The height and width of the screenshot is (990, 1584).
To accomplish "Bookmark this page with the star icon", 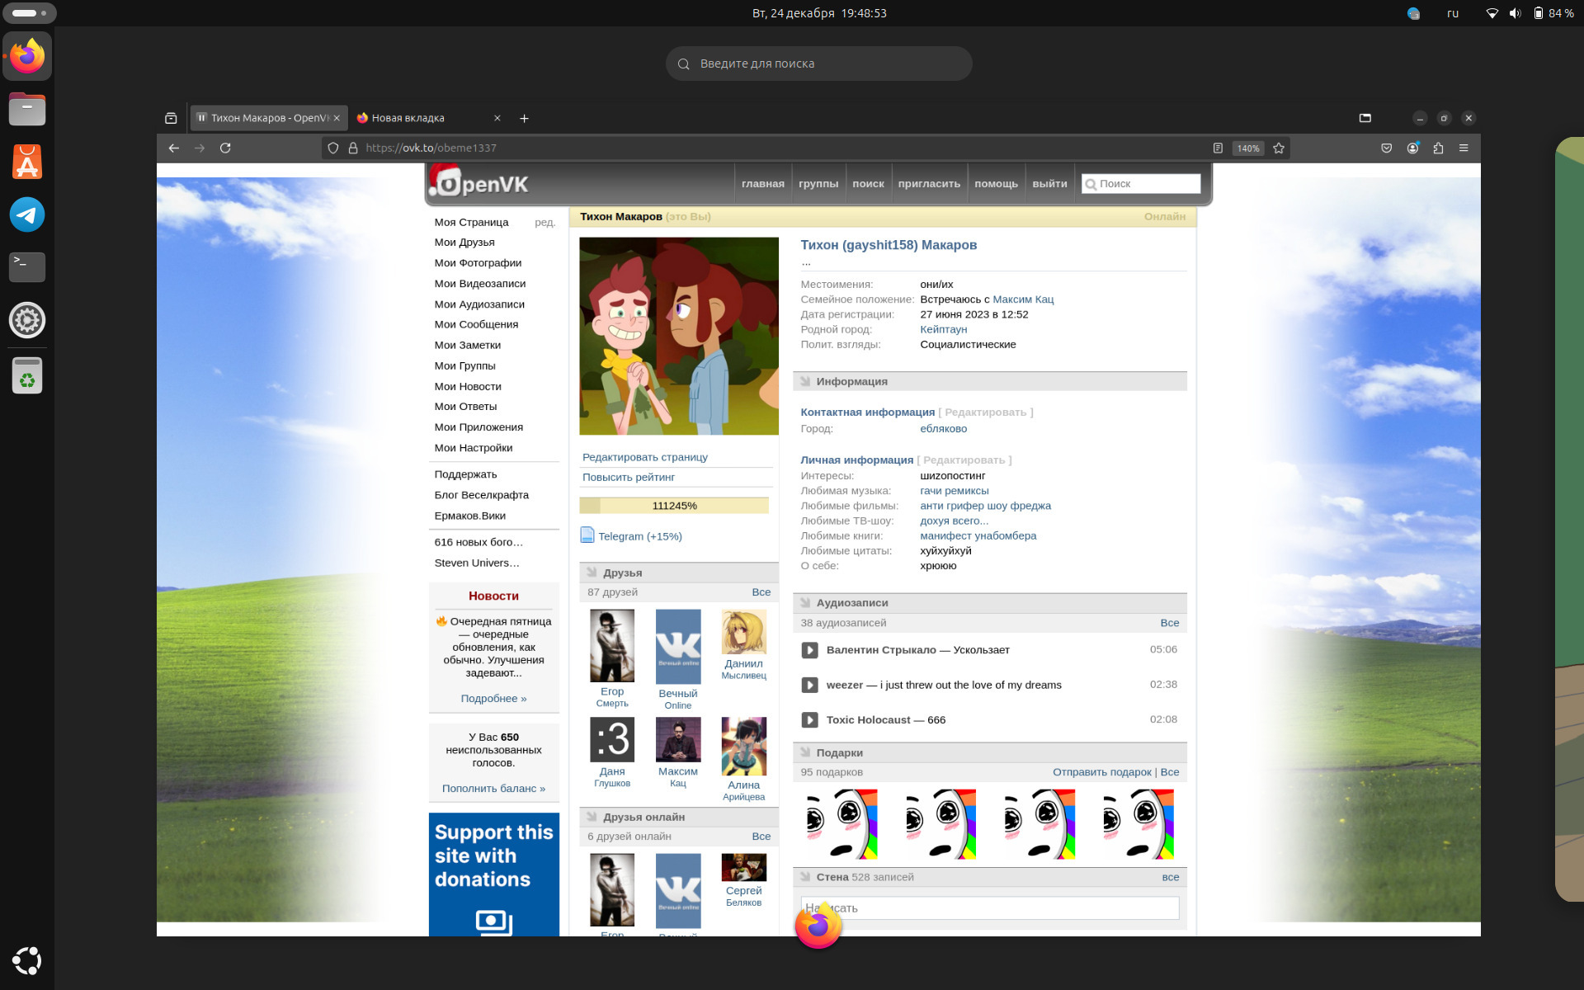I will [1279, 148].
